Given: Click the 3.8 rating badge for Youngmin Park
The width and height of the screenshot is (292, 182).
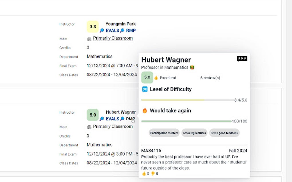Looking at the screenshot, I should coord(93,27).
